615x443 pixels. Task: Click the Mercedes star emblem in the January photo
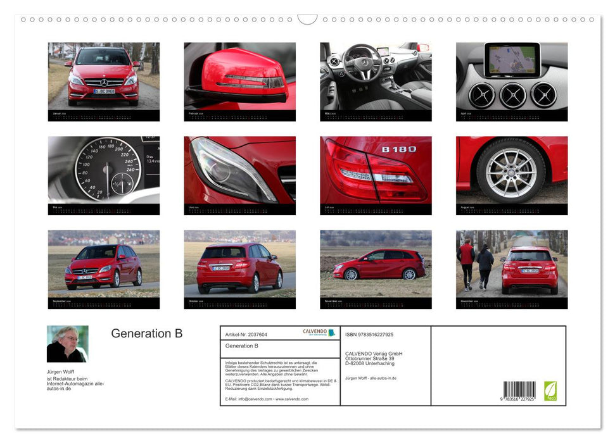[x=103, y=84]
